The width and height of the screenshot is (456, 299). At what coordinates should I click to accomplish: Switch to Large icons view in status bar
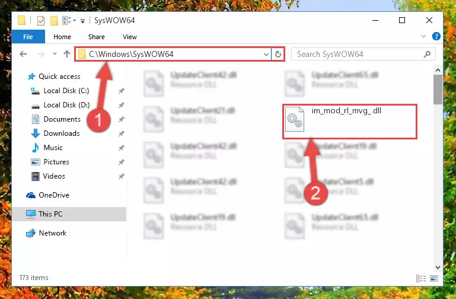coord(434,278)
